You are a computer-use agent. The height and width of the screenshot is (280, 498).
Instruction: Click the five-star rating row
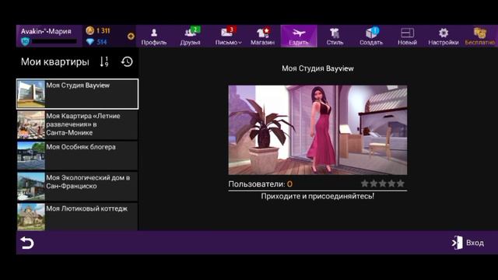tap(383, 184)
